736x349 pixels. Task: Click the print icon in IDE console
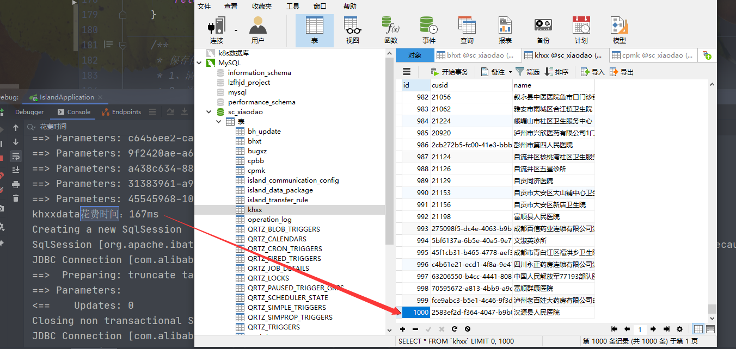[x=16, y=184]
